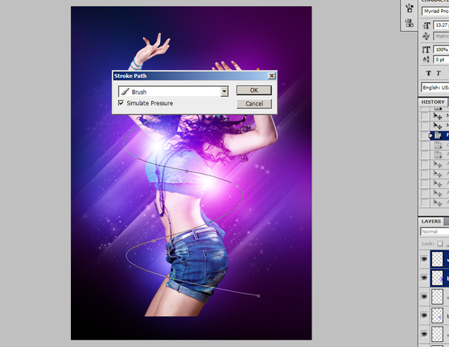449x347 pixels.
Task: Set history brush source on last history state
Action: tap(425, 202)
